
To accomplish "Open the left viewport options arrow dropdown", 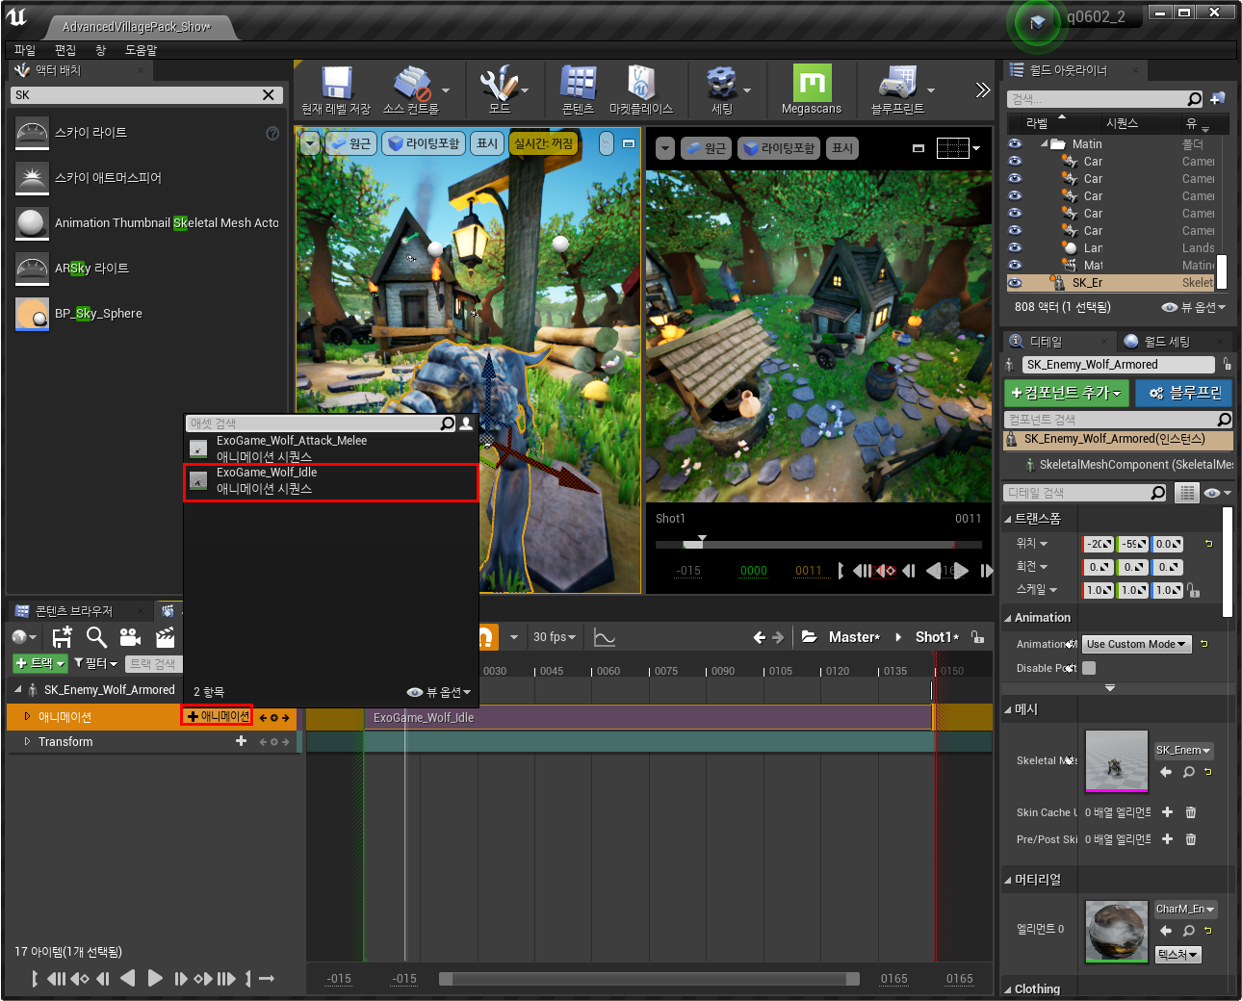I will click(x=310, y=143).
